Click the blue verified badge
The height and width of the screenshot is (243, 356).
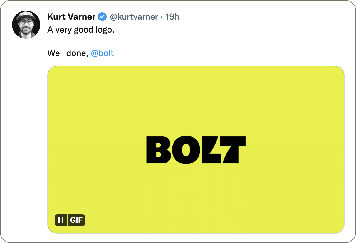(102, 17)
